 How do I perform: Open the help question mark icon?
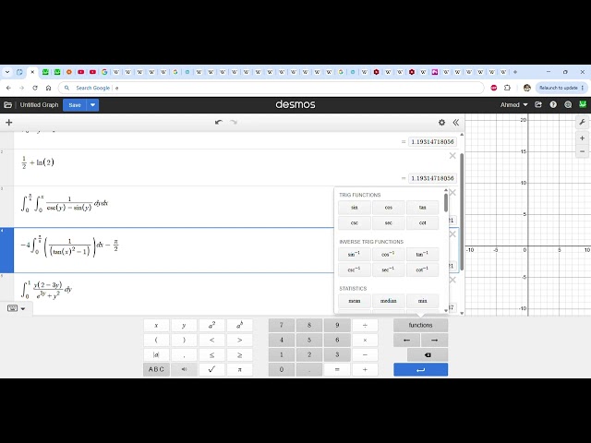pos(553,104)
